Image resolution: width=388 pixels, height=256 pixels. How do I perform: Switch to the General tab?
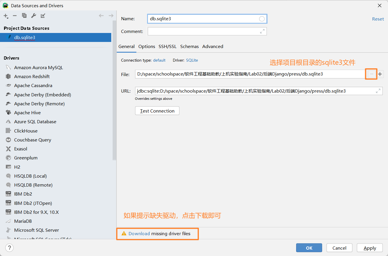[x=127, y=46]
